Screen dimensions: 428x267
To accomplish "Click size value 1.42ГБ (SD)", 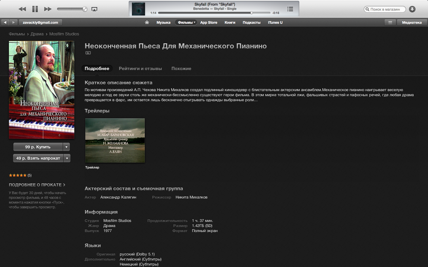I will click(x=202, y=226).
